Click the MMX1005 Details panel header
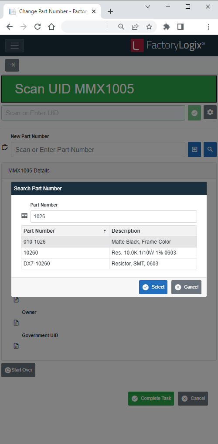The width and height of the screenshot is (218, 444). coord(109,171)
